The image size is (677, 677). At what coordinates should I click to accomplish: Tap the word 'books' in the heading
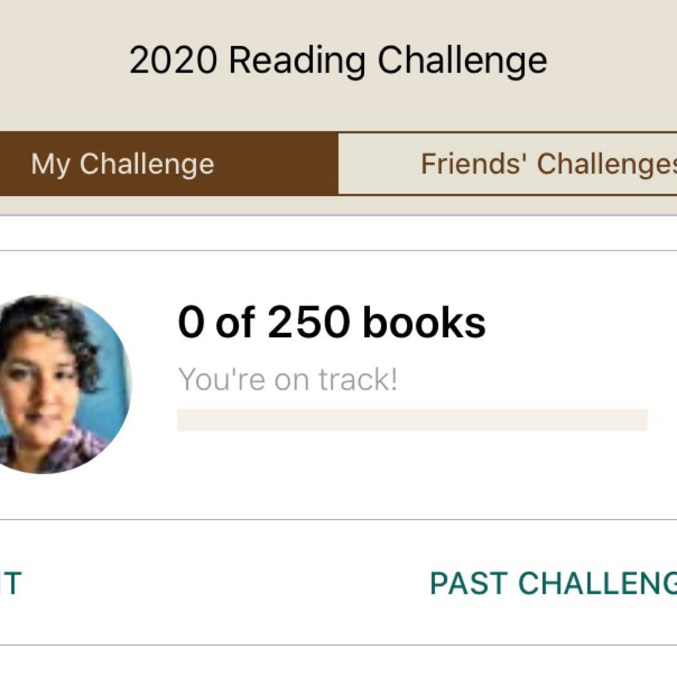424,322
